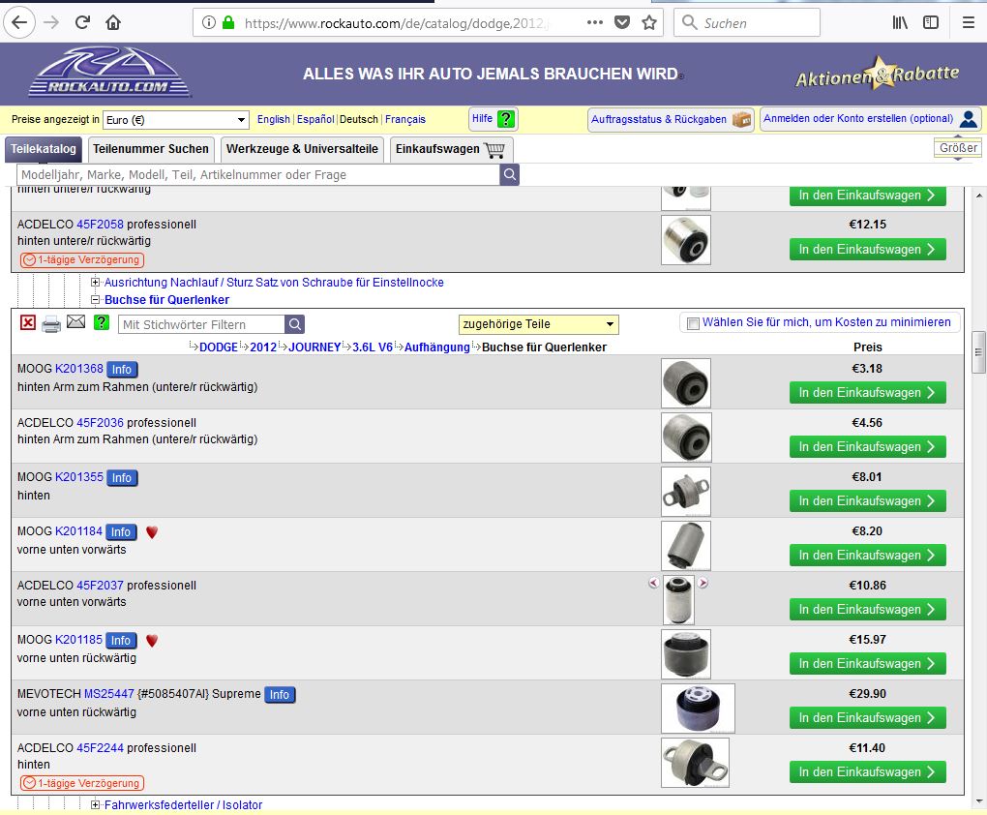The width and height of the screenshot is (987, 815).
Task: Click the next image arrow for ACDELCO 45F2037
Action: click(703, 583)
